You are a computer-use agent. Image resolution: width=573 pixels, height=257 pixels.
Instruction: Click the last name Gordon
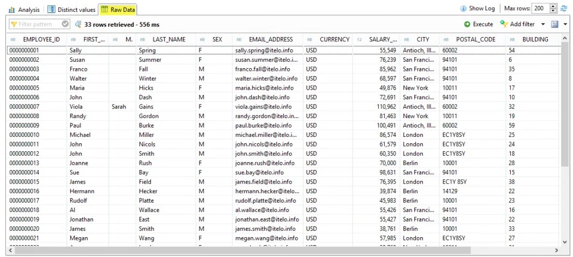coord(149,116)
